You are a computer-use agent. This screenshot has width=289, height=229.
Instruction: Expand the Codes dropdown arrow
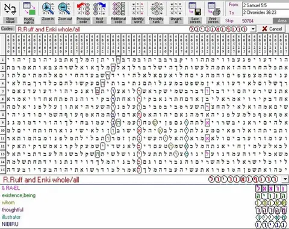(x=253, y=29)
